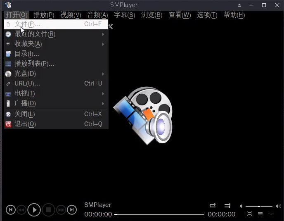
Task: Choose 目录(I)... from the open menu
Action: 56,54
